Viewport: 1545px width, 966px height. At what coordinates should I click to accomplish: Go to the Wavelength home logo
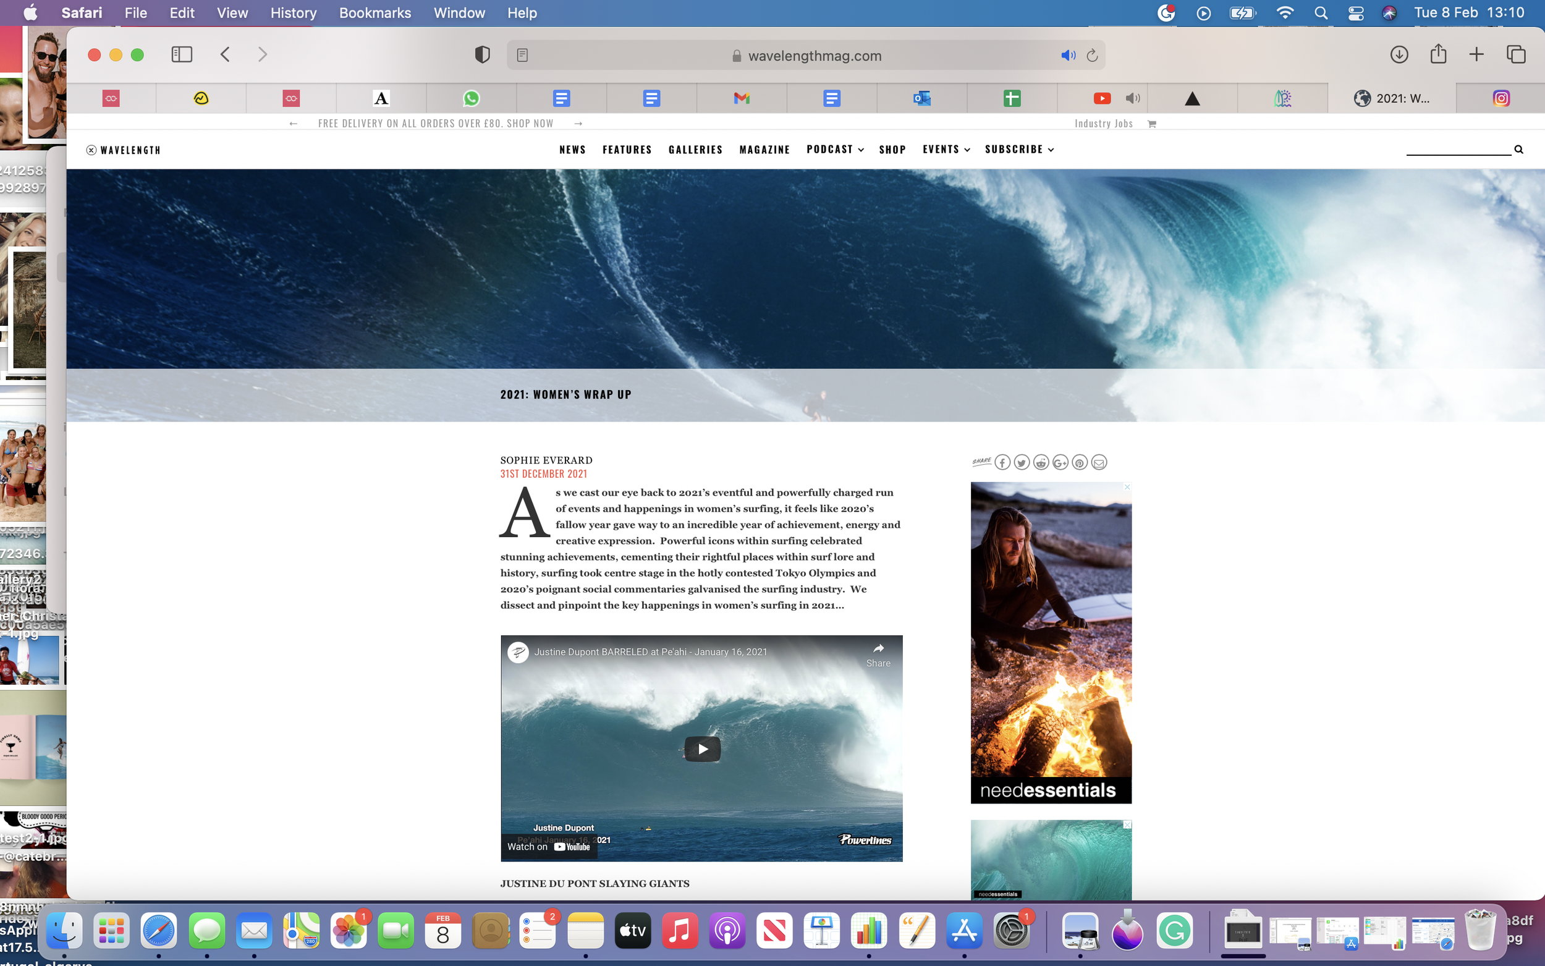[123, 150]
